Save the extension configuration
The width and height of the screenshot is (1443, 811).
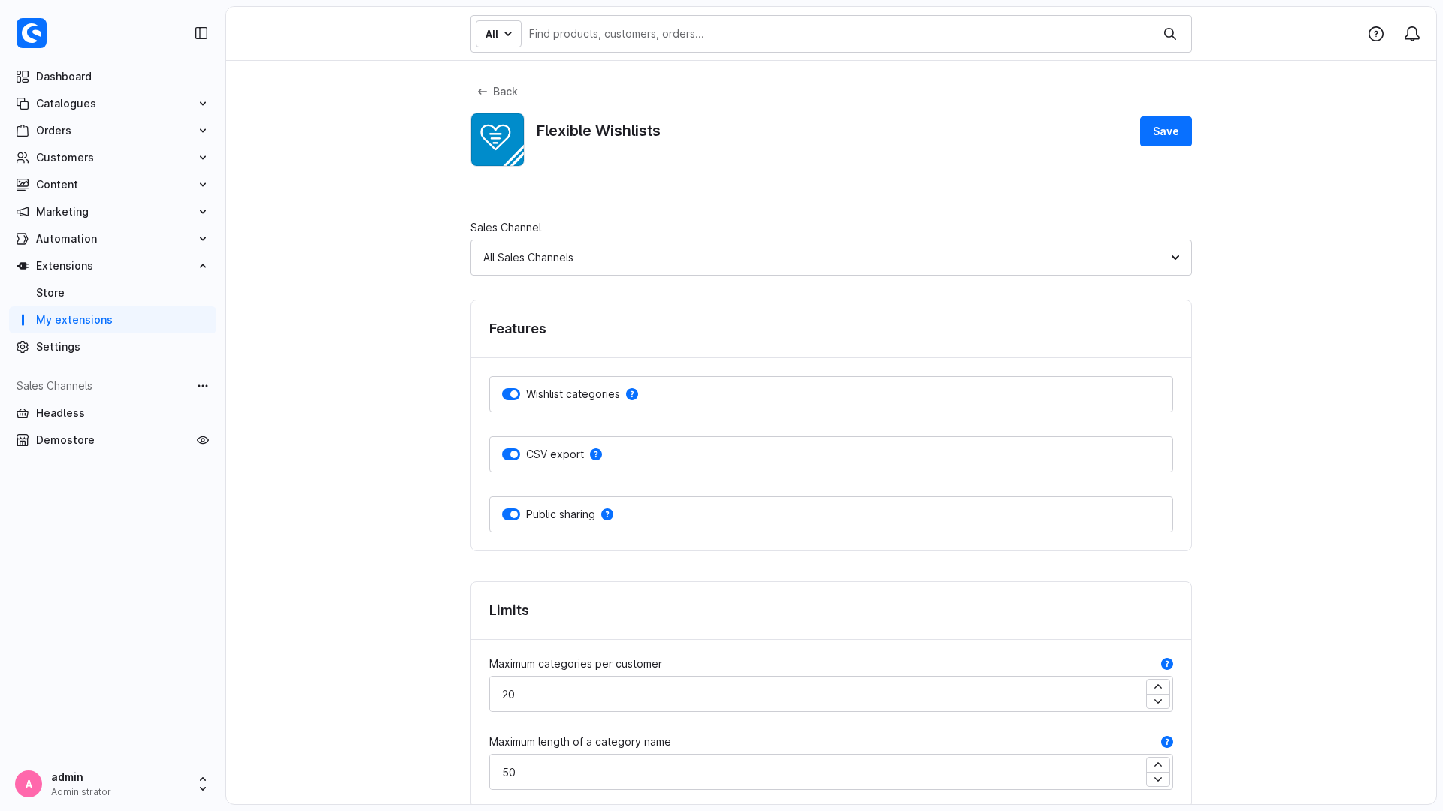coord(1166,131)
